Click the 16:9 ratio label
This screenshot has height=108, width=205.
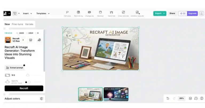[x=13, y=75]
